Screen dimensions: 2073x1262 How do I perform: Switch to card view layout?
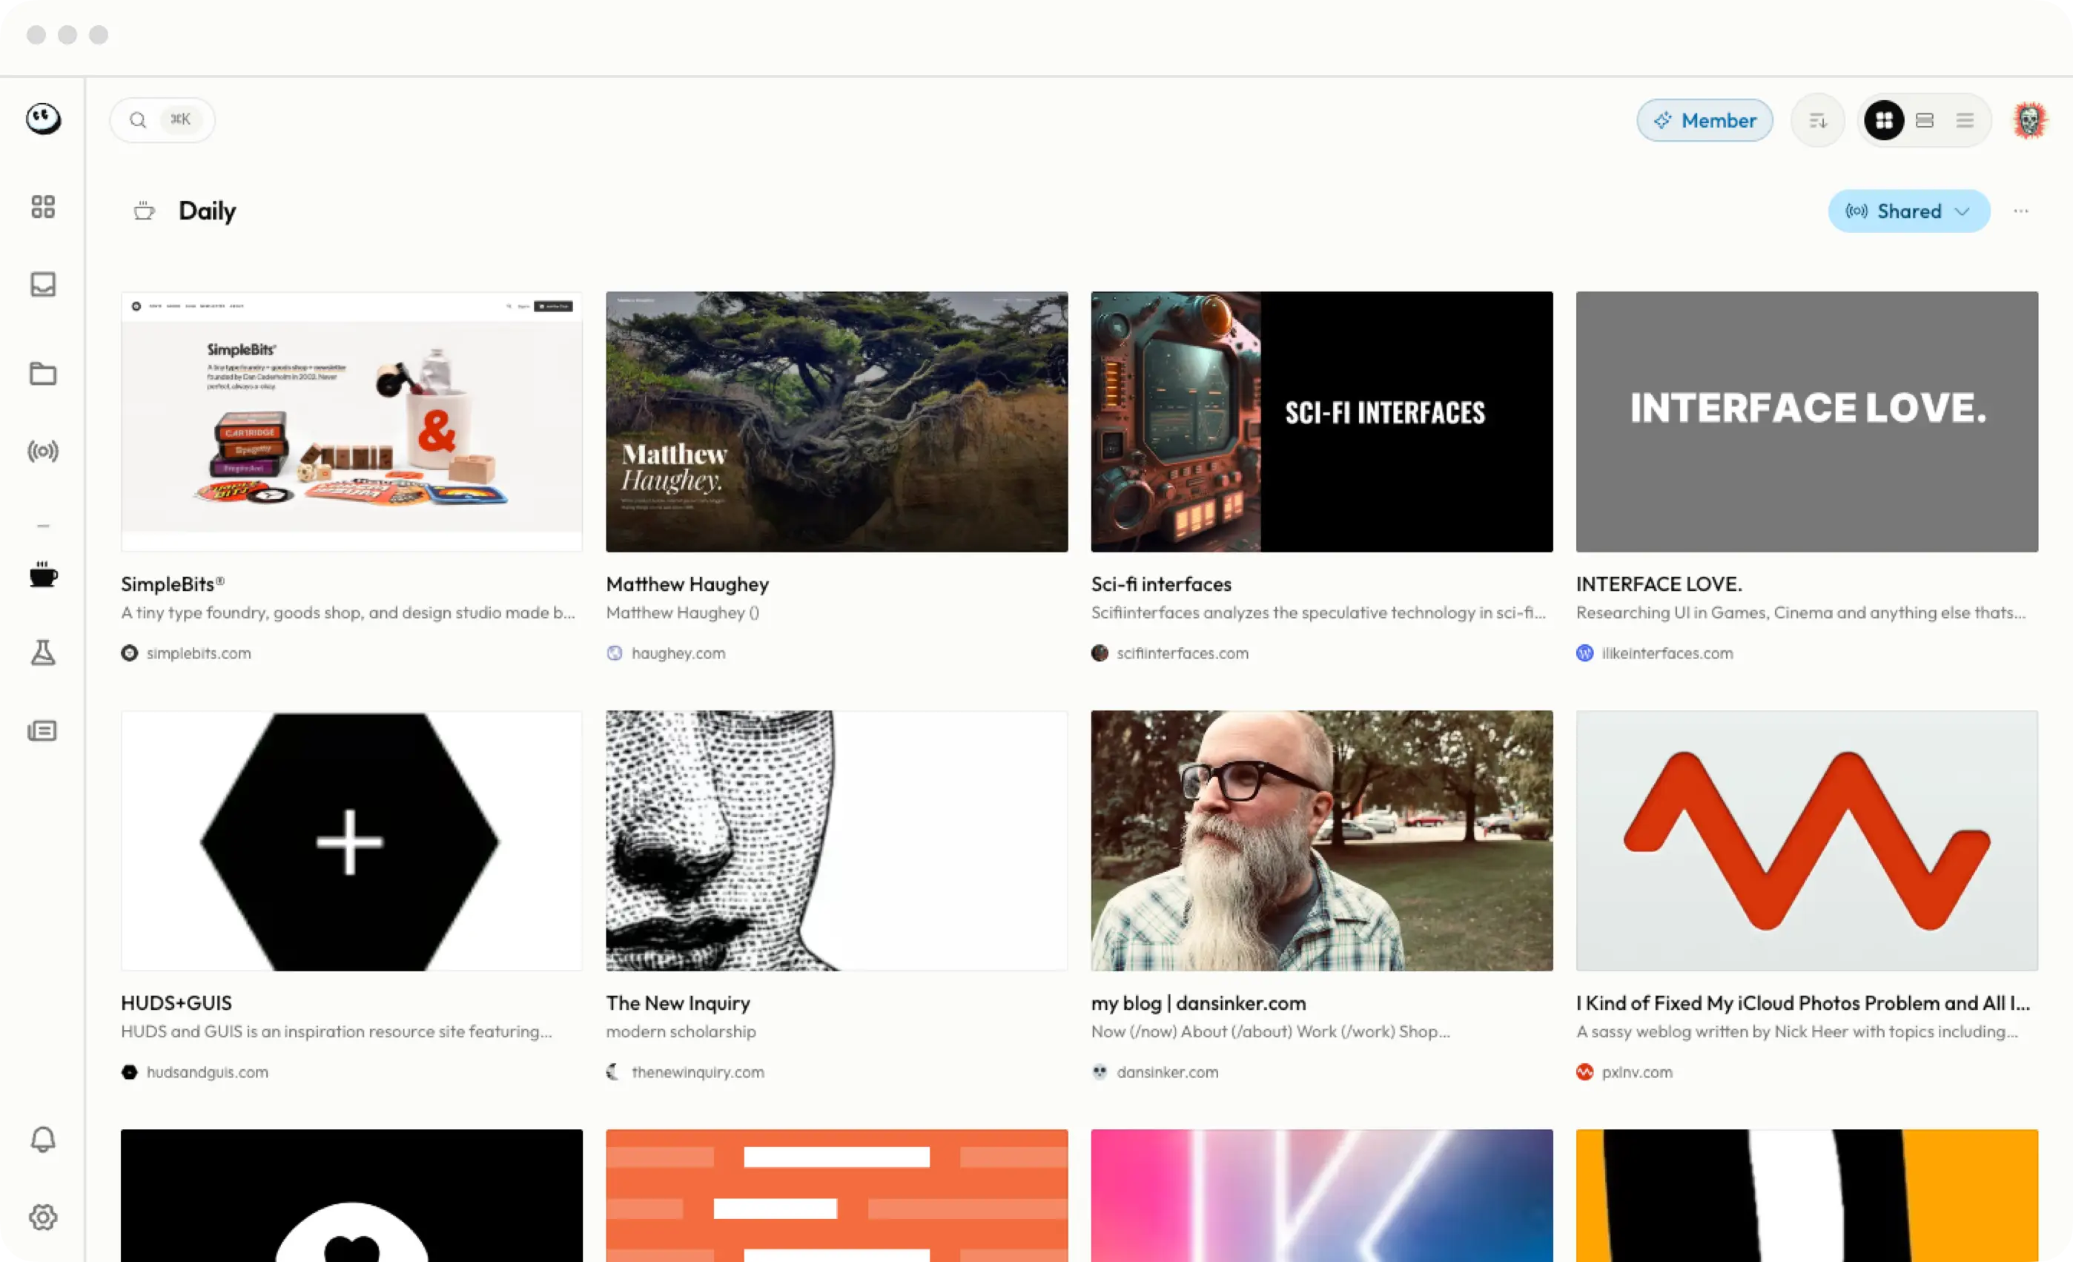click(1925, 120)
